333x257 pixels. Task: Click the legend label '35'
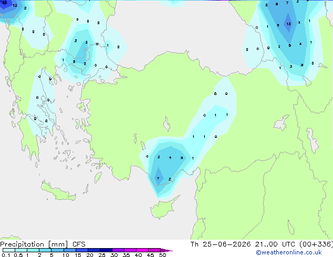tap(126, 255)
